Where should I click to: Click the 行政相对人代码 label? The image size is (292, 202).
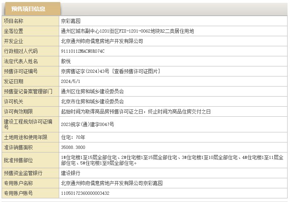pos(21,51)
